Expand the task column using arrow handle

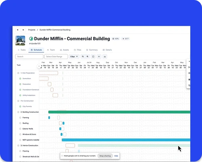[x=39, y=66]
